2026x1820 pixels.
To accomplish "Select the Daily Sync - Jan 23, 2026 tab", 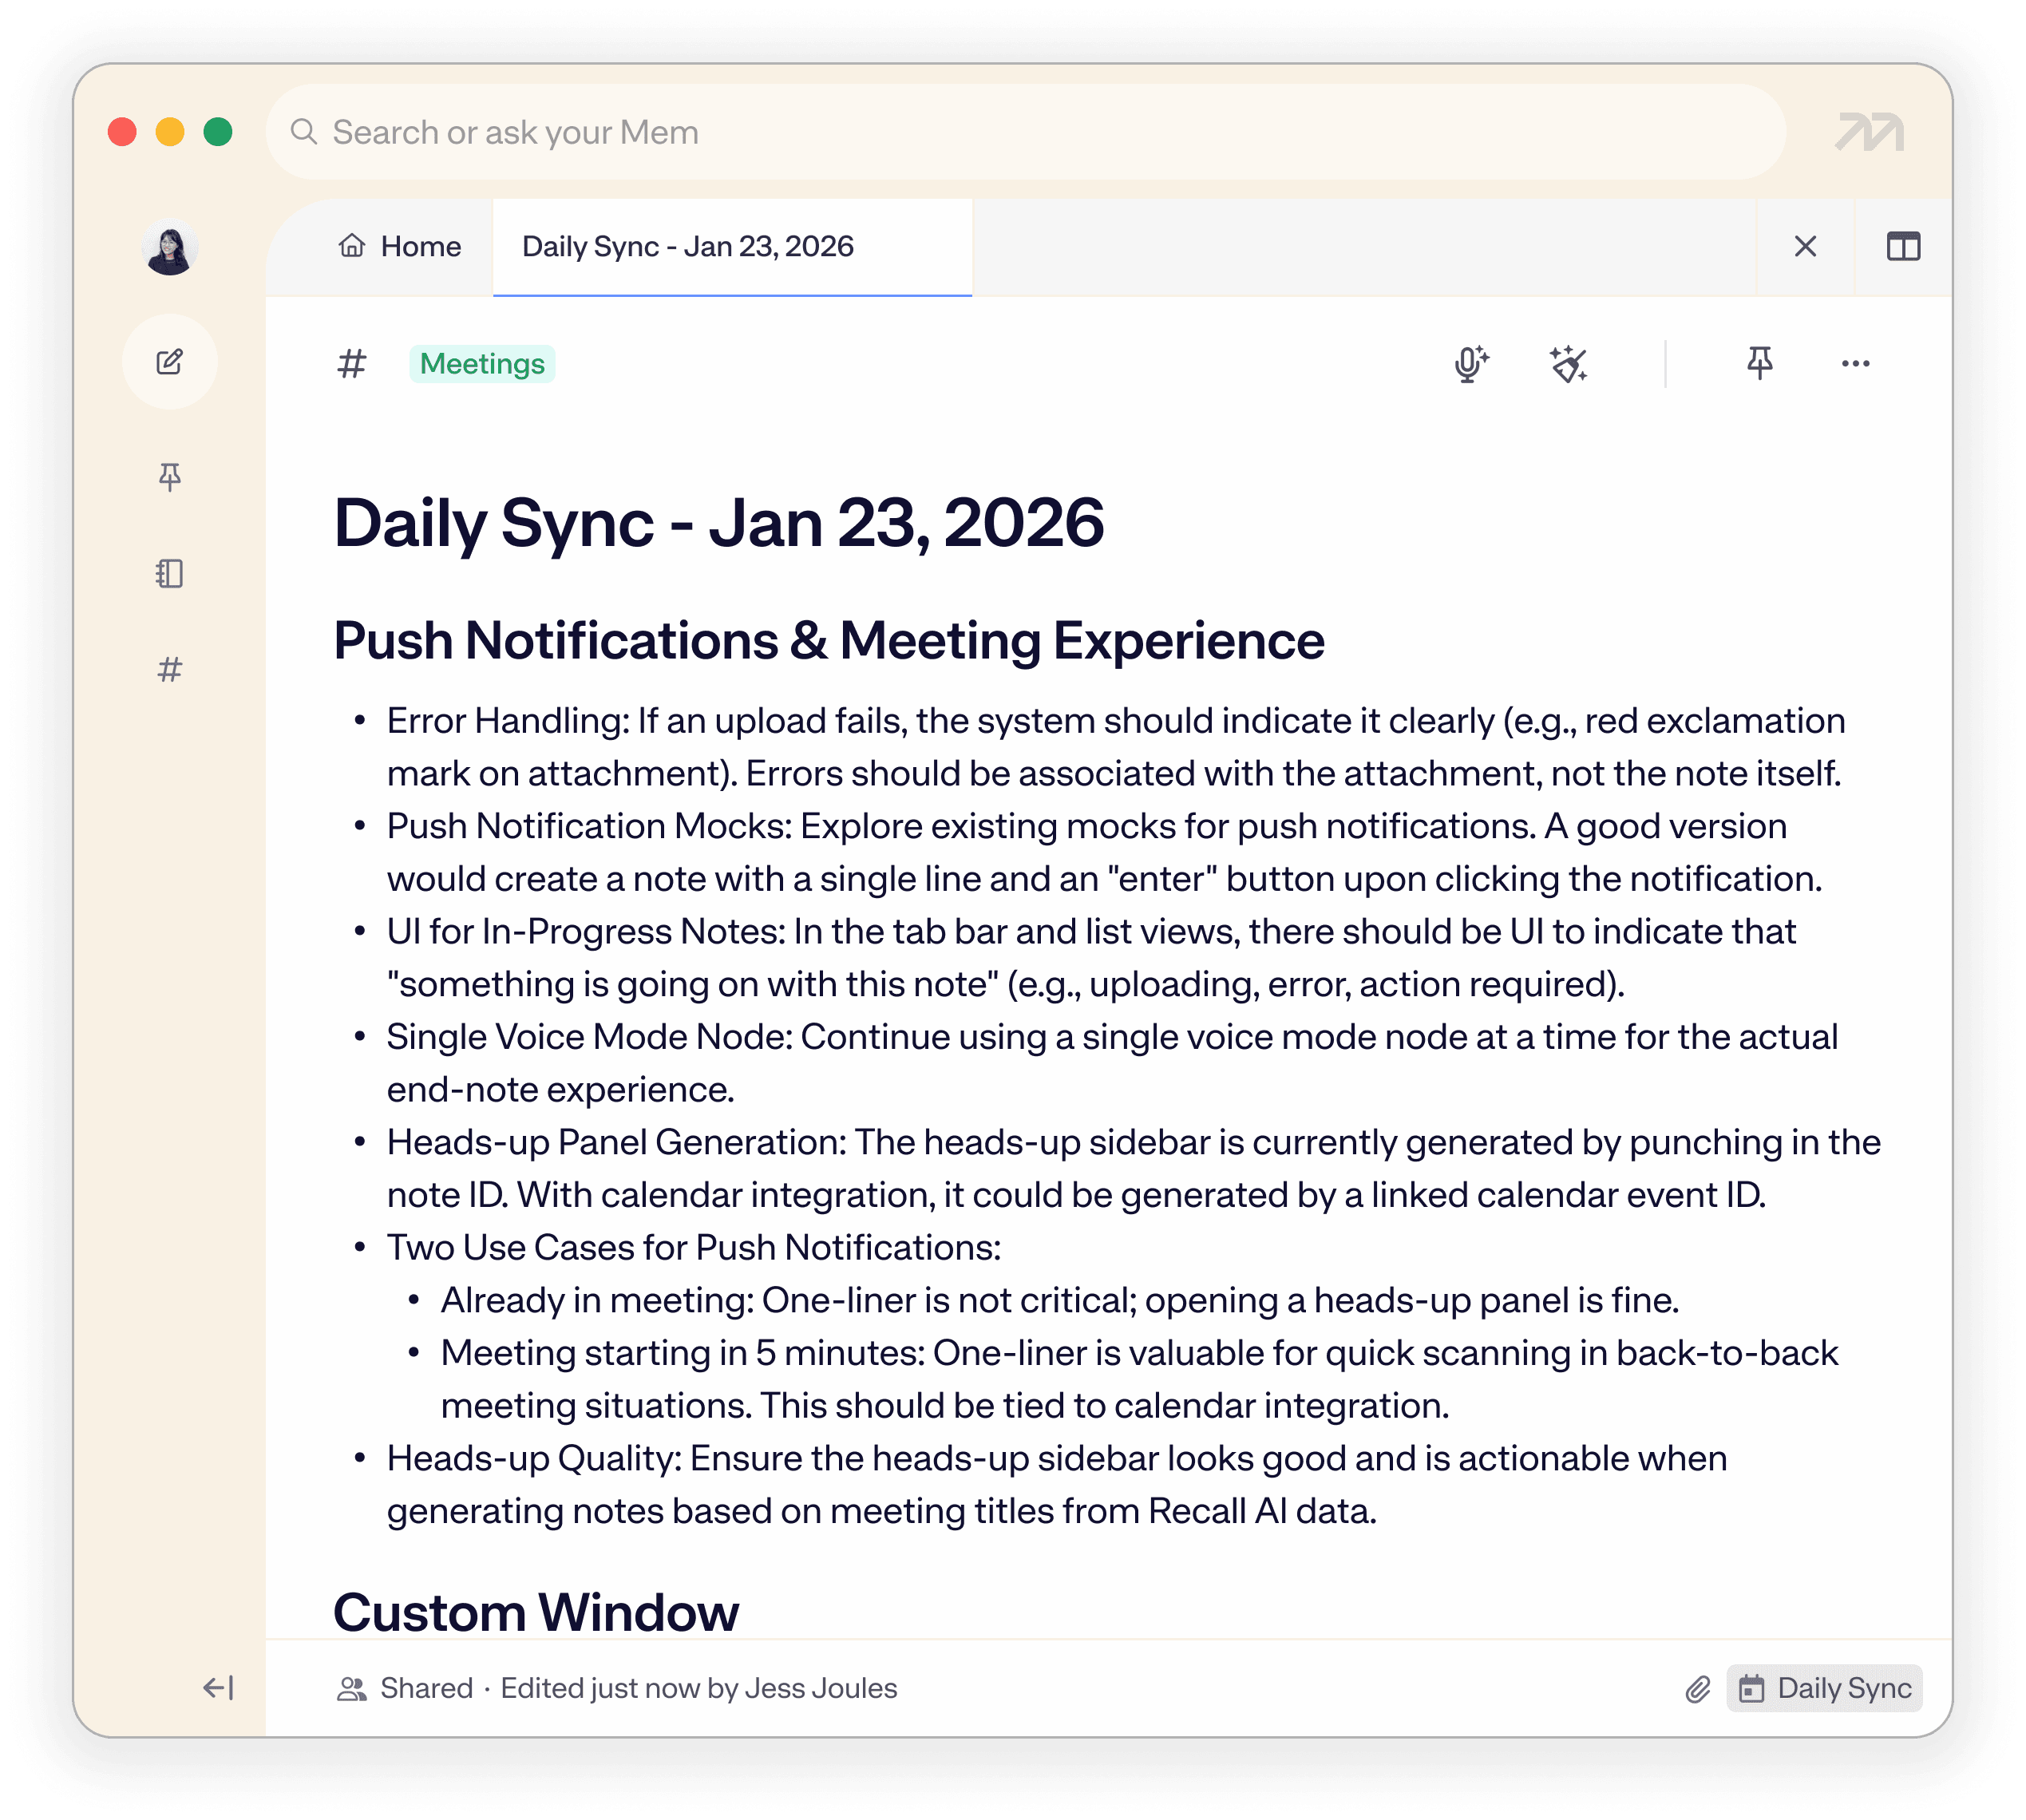I will [x=688, y=246].
